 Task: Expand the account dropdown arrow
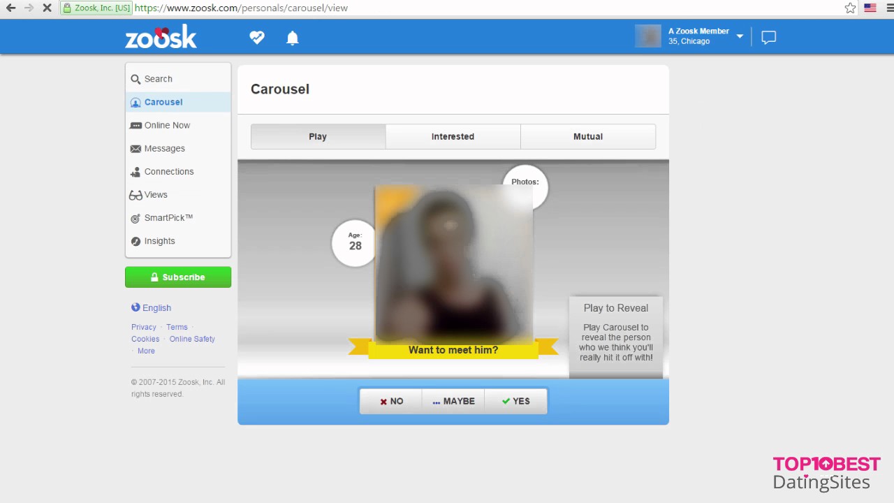click(x=740, y=36)
